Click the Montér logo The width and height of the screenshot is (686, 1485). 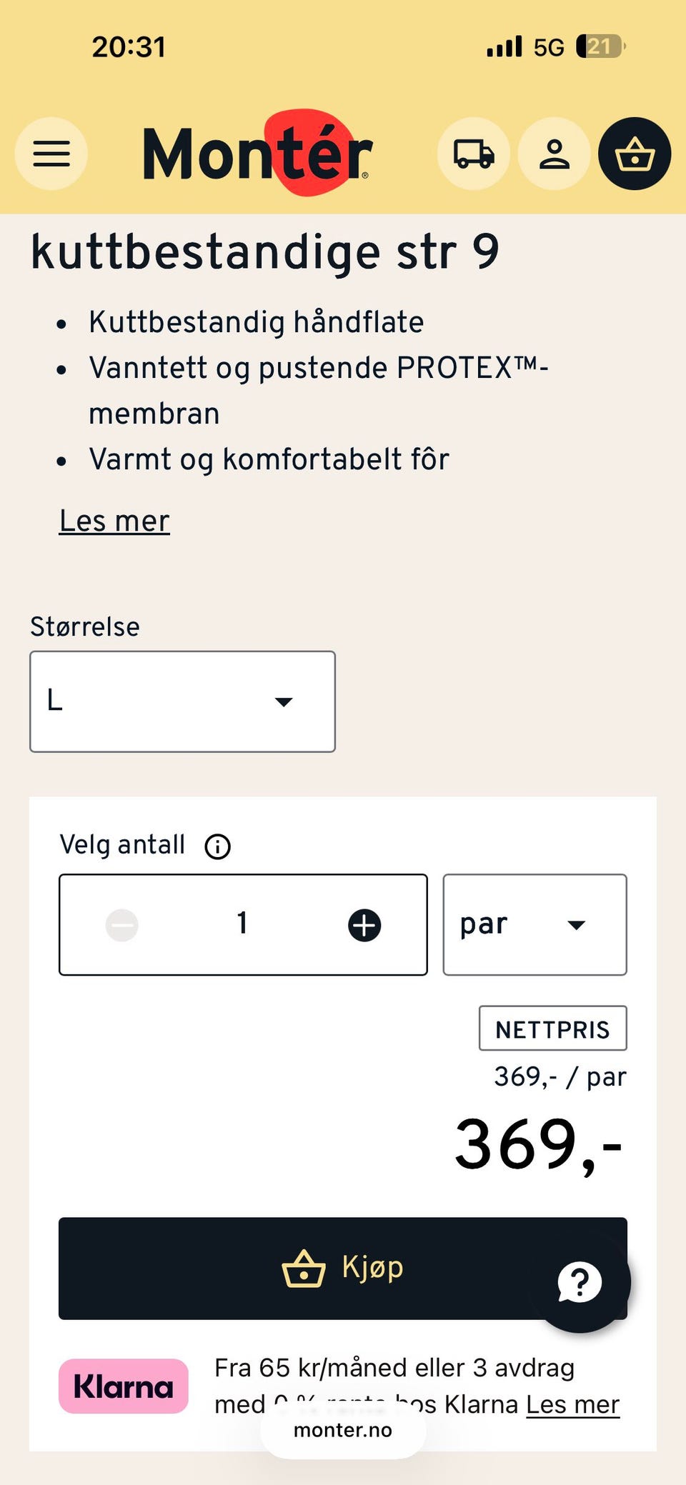coord(257,154)
